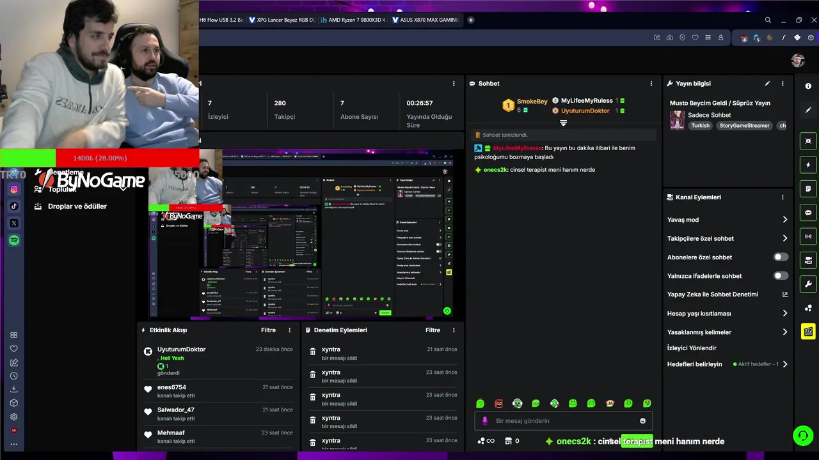This screenshot has width=819, height=460.
Task: Click the yellow clapperboard quick action
Action: pos(808,332)
